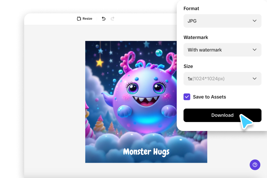This screenshot has width=267, height=178.
Task: Open the help question mark button
Action: pyautogui.click(x=255, y=165)
